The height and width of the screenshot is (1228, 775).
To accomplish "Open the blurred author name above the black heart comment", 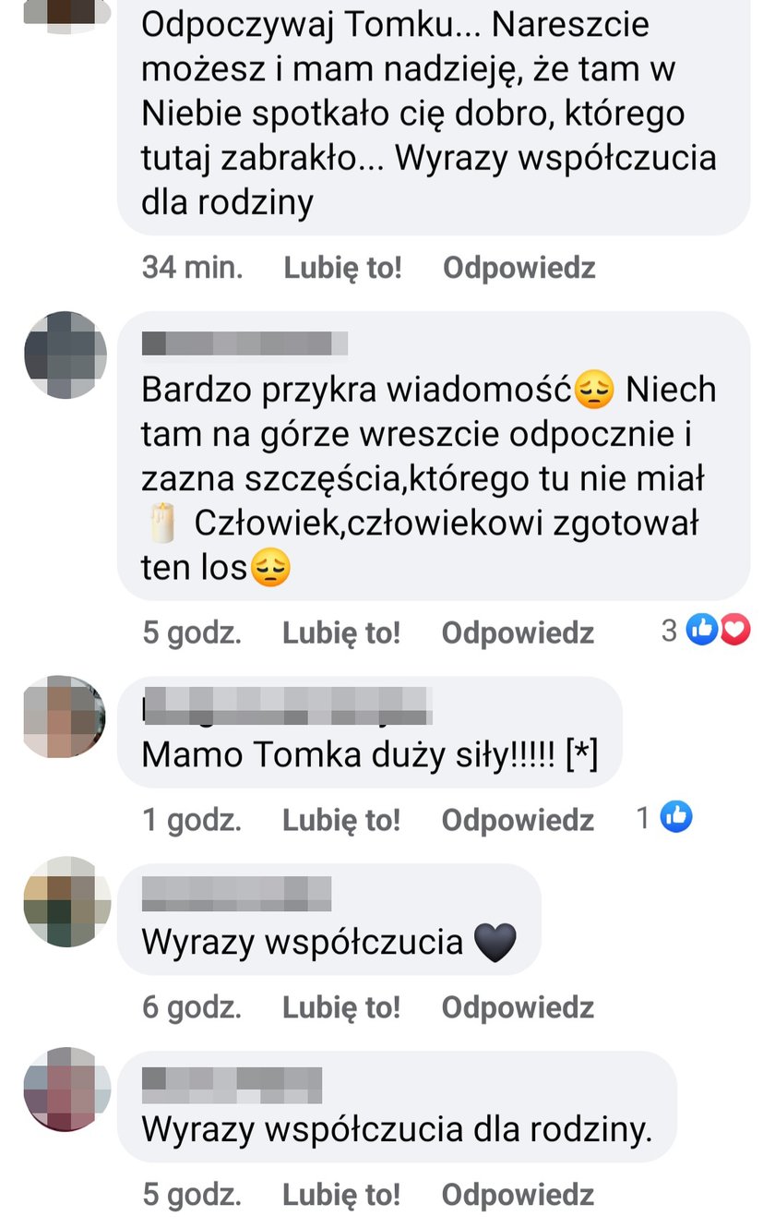I will [x=236, y=894].
